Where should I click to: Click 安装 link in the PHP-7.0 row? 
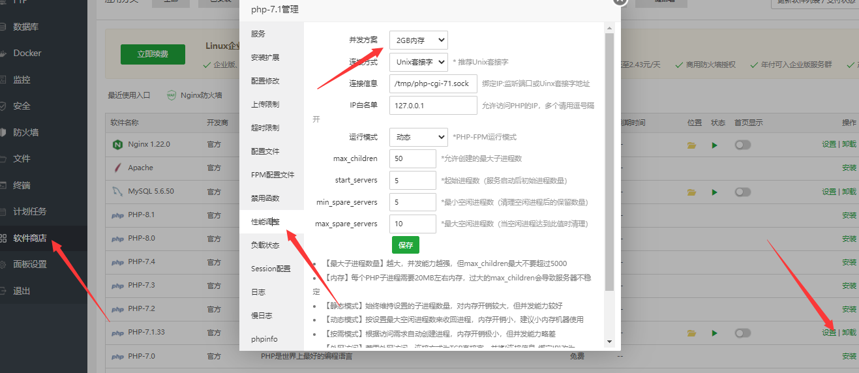click(849, 357)
